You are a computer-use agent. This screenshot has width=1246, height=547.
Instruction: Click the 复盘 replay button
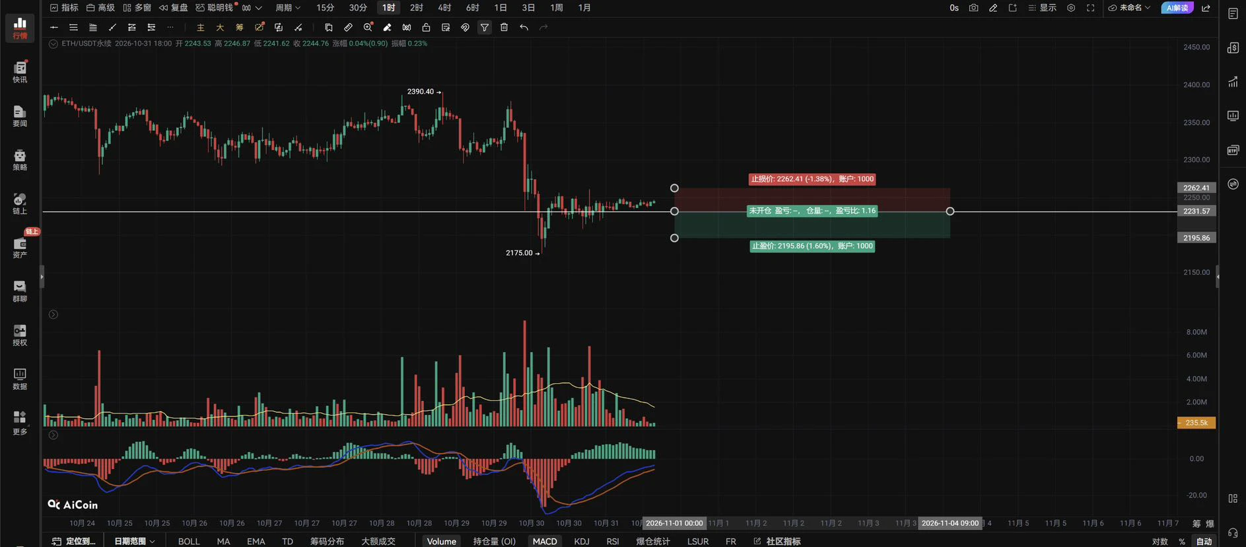(x=174, y=8)
